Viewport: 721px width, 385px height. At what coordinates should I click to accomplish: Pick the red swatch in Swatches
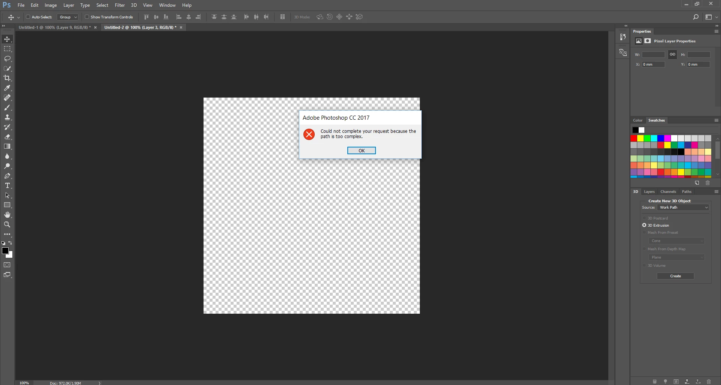point(634,138)
